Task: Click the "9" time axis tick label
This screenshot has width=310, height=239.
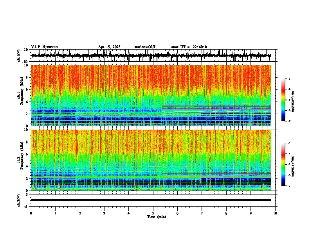Action: pos(251,213)
